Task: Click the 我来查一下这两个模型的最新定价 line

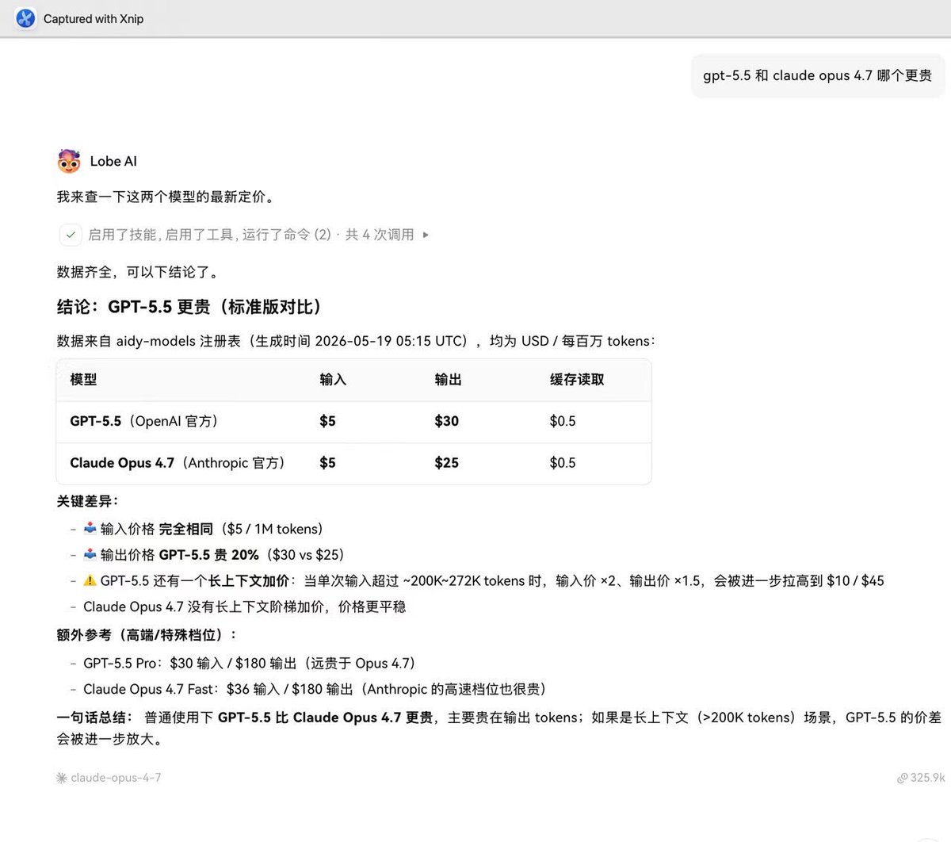Action: click(168, 197)
